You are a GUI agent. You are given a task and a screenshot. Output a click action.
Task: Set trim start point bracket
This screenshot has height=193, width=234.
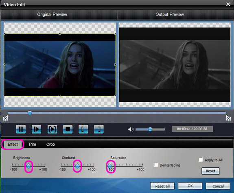[83, 129]
